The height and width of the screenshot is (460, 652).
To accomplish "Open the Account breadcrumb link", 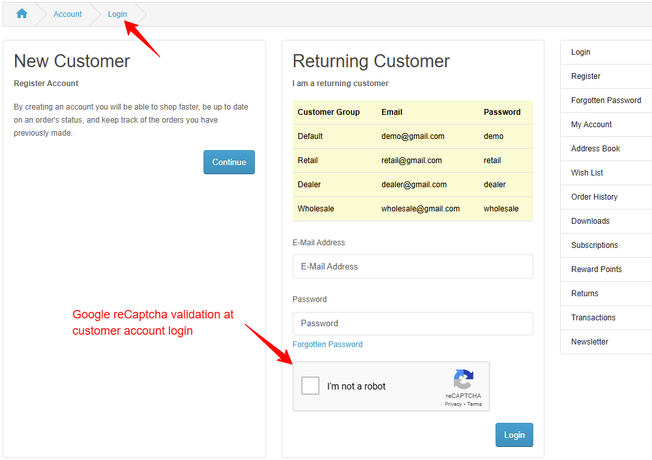I will (x=67, y=14).
